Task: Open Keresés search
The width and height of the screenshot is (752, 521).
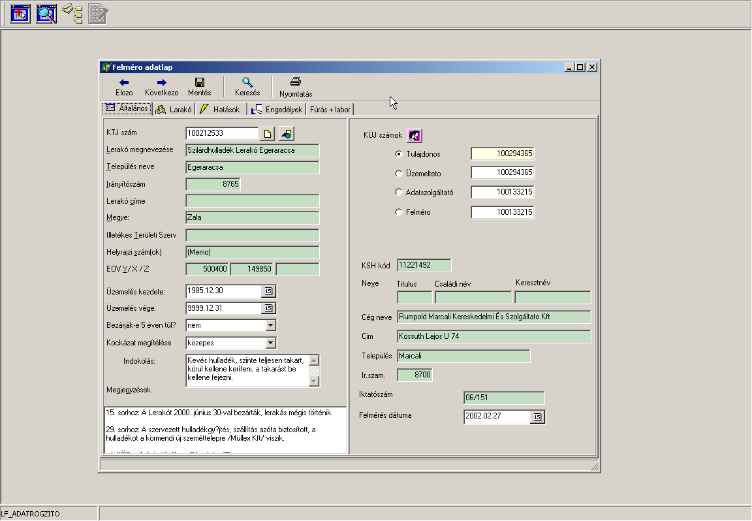Action: click(247, 87)
